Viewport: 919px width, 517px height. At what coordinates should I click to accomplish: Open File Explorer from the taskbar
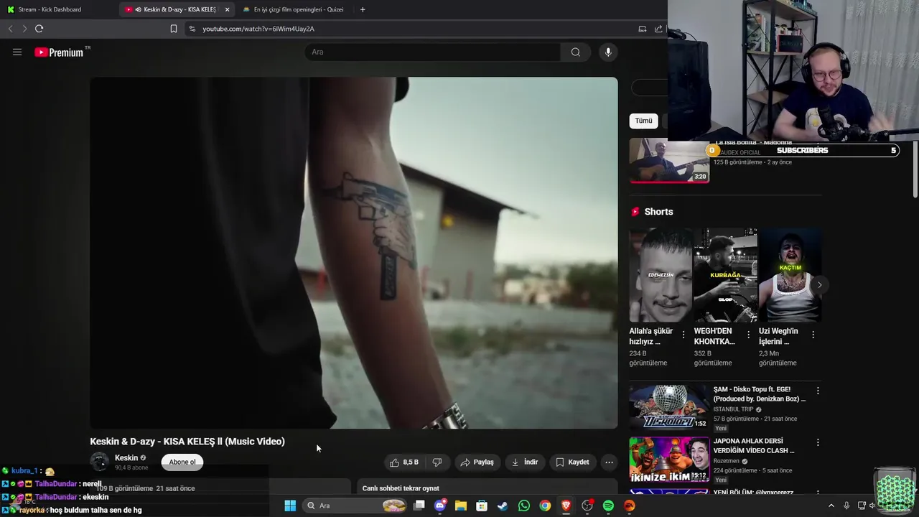pos(461,506)
